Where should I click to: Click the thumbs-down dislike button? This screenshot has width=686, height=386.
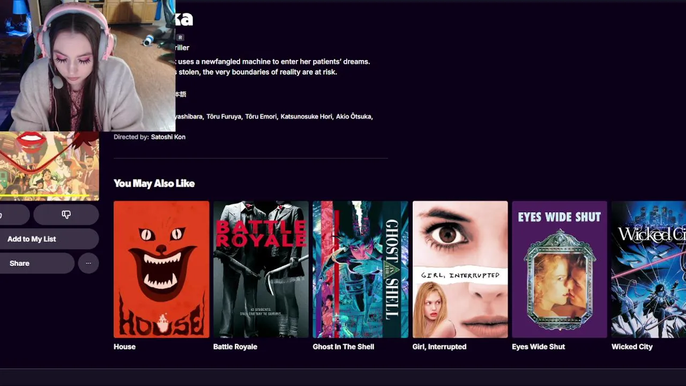pyautogui.click(x=66, y=214)
